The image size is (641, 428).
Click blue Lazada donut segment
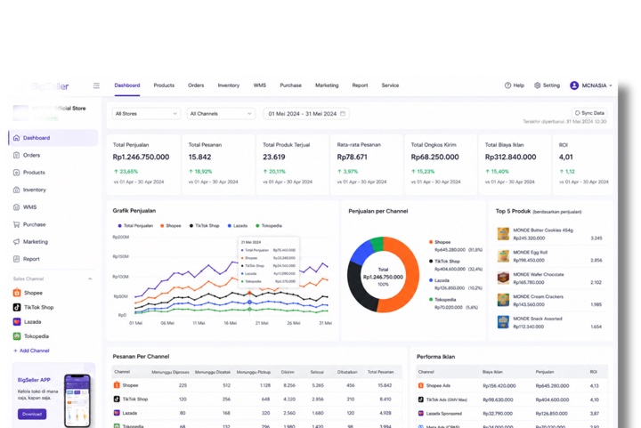[361, 253]
